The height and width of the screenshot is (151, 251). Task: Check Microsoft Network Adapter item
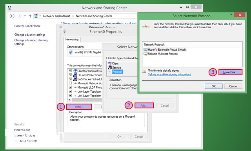(70, 83)
